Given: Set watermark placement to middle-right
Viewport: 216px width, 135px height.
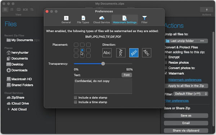Looking at the screenshot, I should pos(88,50).
